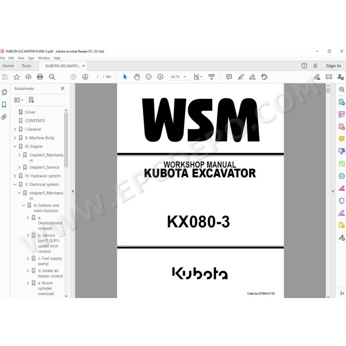The height and width of the screenshot is (346, 346).
Task: Close the KUBOTA EXCAVATO... document tab
Action: click(x=84, y=66)
